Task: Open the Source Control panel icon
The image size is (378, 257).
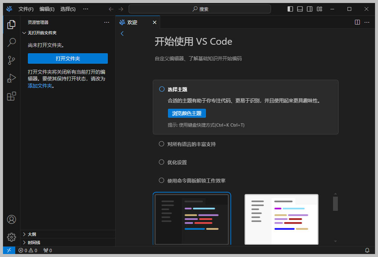Action: pos(11,60)
